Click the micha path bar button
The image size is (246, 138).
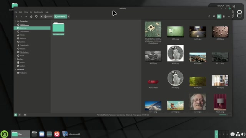[x=48, y=16]
